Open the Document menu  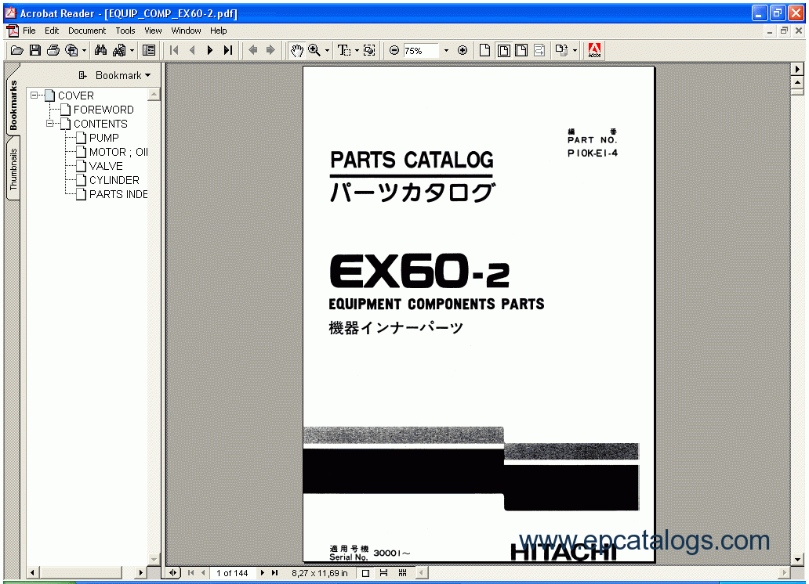click(87, 31)
